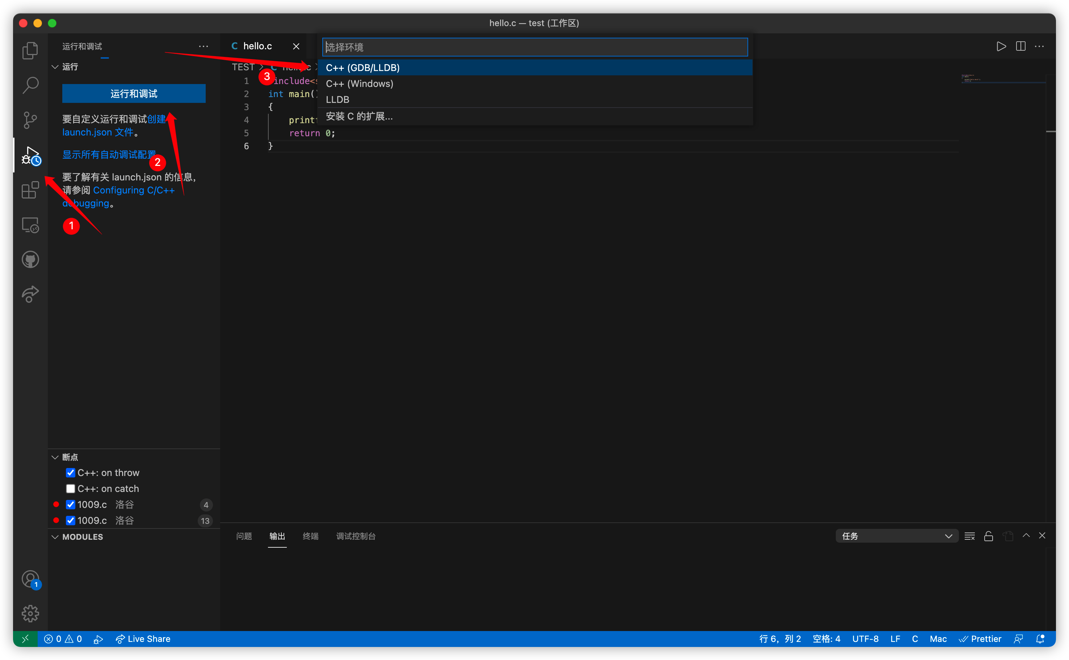Clear the output panel
The image size is (1069, 660).
pyautogui.click(x=969, y=536)
